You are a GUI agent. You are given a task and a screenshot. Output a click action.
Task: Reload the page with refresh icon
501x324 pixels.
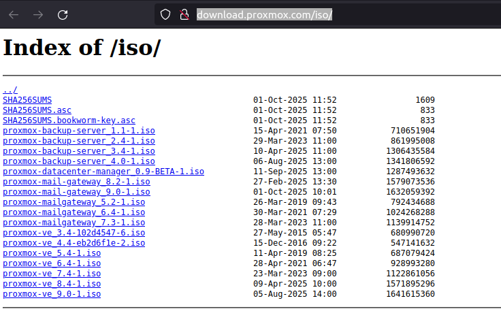coord(63,14)
